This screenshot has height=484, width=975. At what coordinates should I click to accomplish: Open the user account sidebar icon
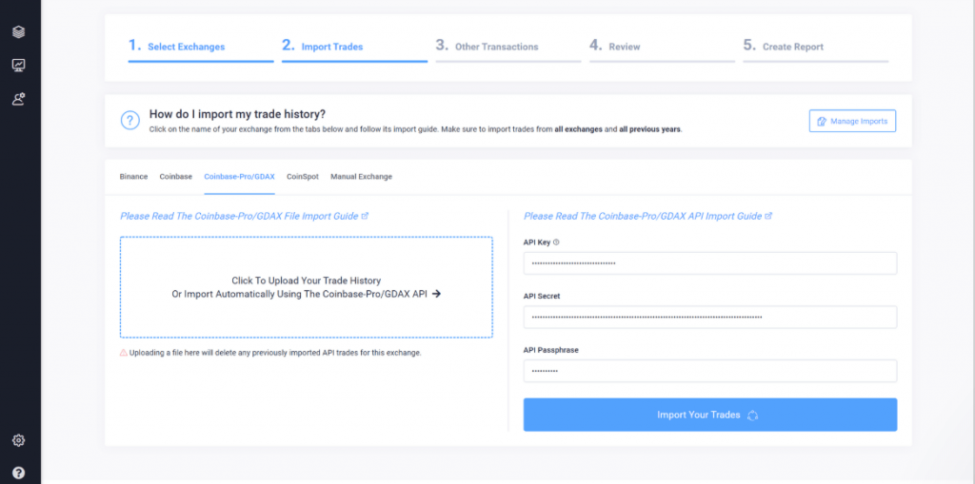(19, 99)
